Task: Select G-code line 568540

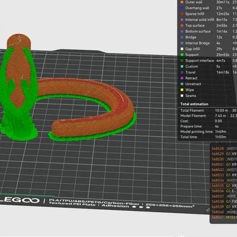Action: pos(224,212)
